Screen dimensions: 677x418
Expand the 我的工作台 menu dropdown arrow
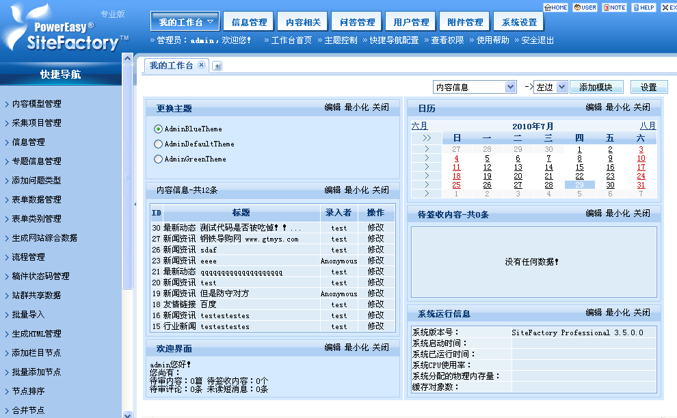click(211, 22)
